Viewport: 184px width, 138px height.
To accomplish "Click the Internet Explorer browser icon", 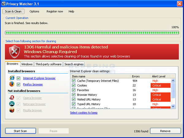I will 12,78.
